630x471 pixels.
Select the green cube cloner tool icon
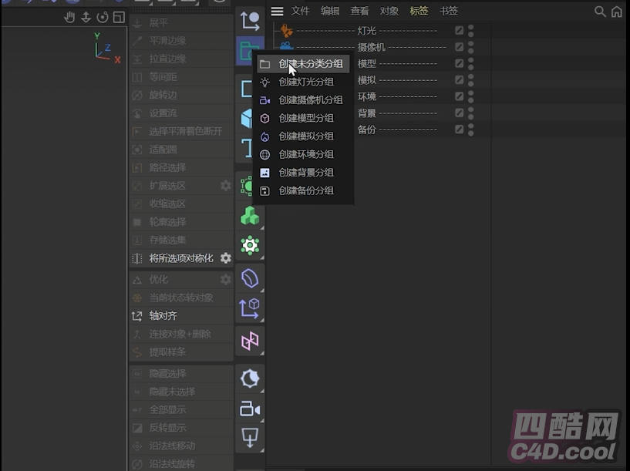point(250,216)
